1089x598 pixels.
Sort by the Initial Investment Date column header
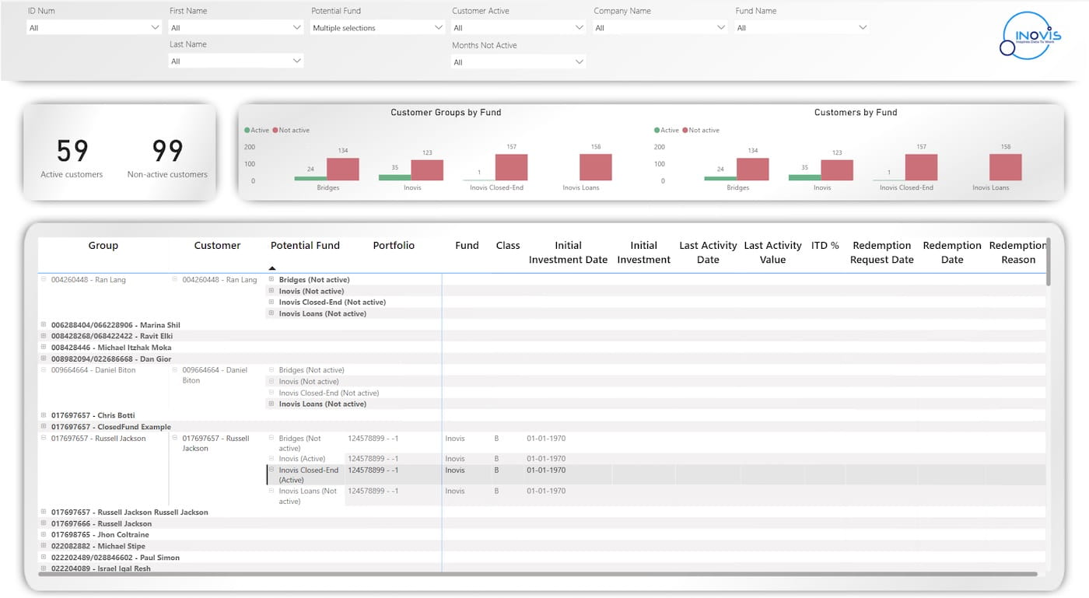point(568,253)
